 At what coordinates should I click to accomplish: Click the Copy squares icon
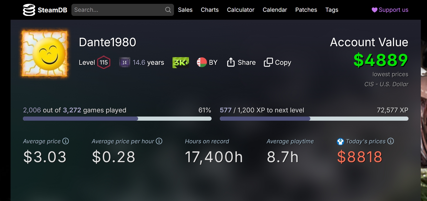point(268,62)
